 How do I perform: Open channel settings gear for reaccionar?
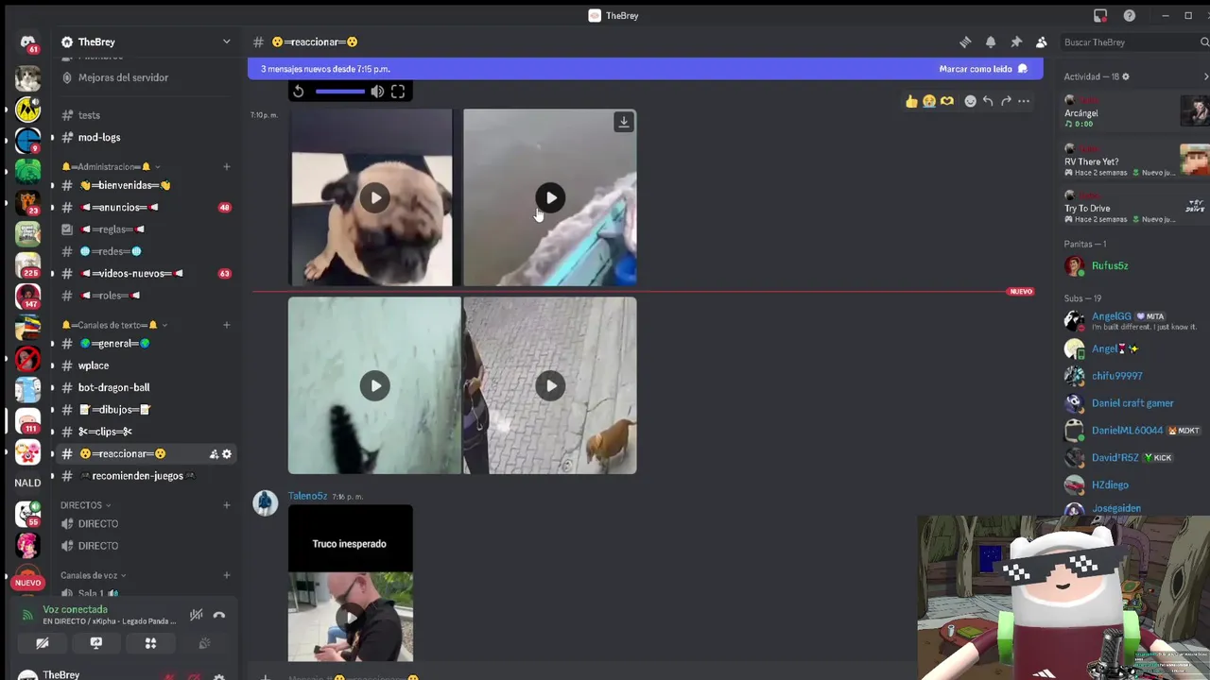[227, 454]
